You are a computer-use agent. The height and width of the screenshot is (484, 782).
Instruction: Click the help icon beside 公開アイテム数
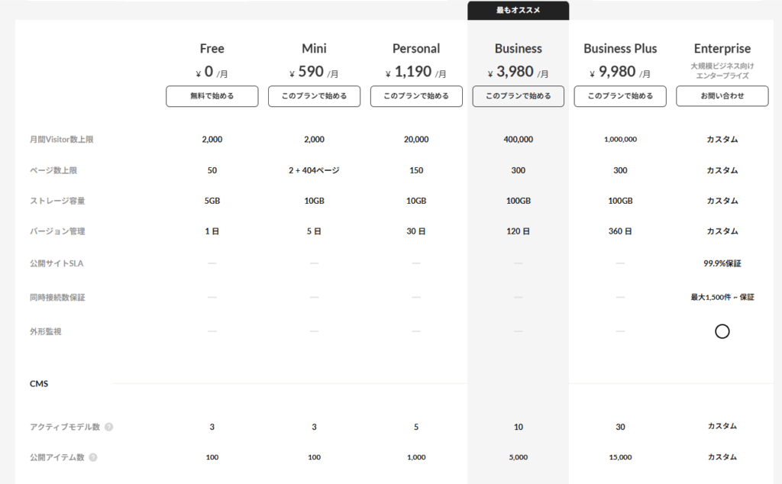[93, 457]
